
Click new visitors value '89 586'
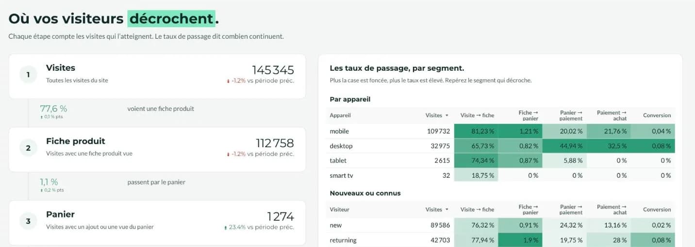pos(440,225)
